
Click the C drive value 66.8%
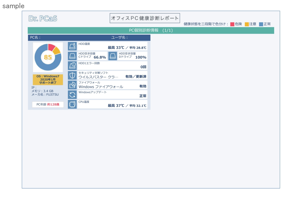(100, 57)
